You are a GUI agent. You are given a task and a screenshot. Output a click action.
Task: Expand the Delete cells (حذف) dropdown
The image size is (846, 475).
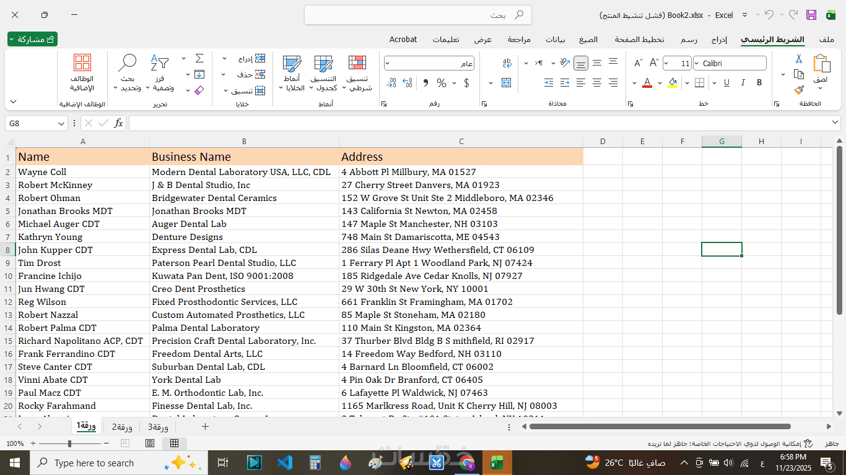click(x=224, y=74)
